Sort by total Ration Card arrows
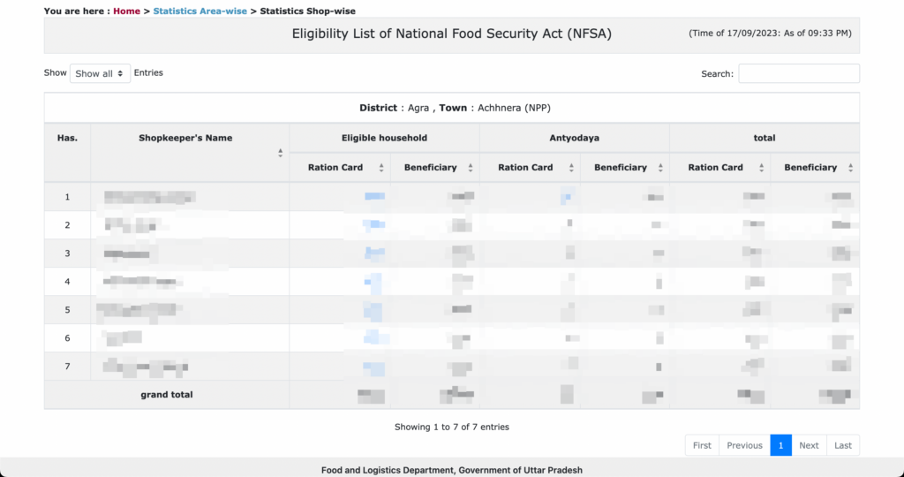904x477 pixels. (761, 168)
